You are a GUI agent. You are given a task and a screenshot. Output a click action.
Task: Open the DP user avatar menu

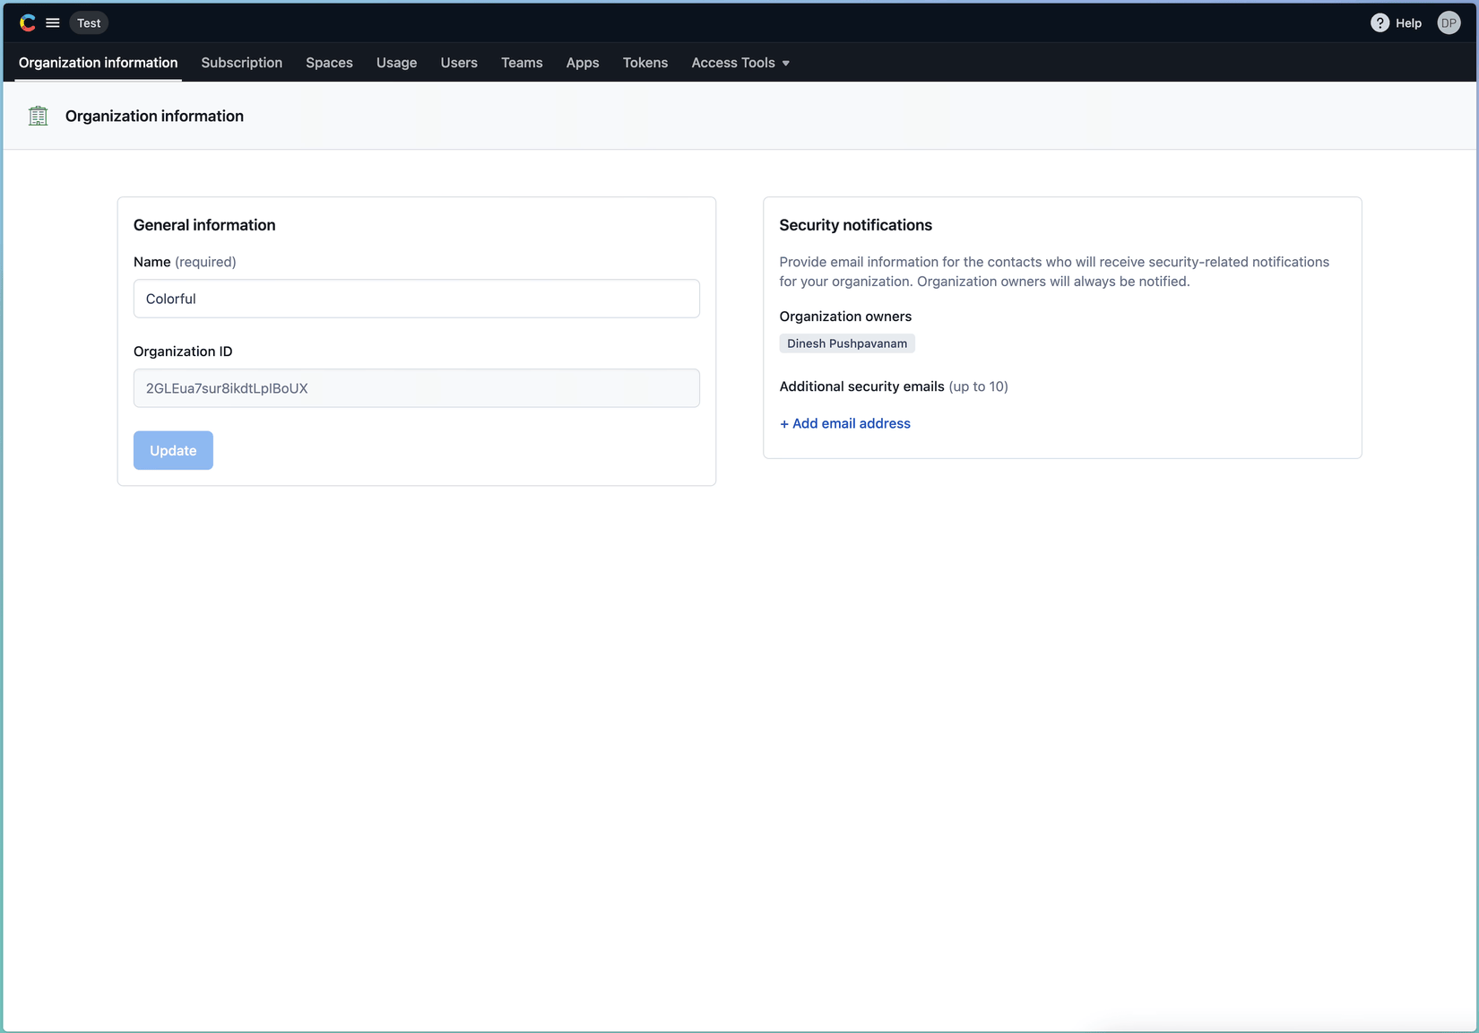pos(1449,23)
